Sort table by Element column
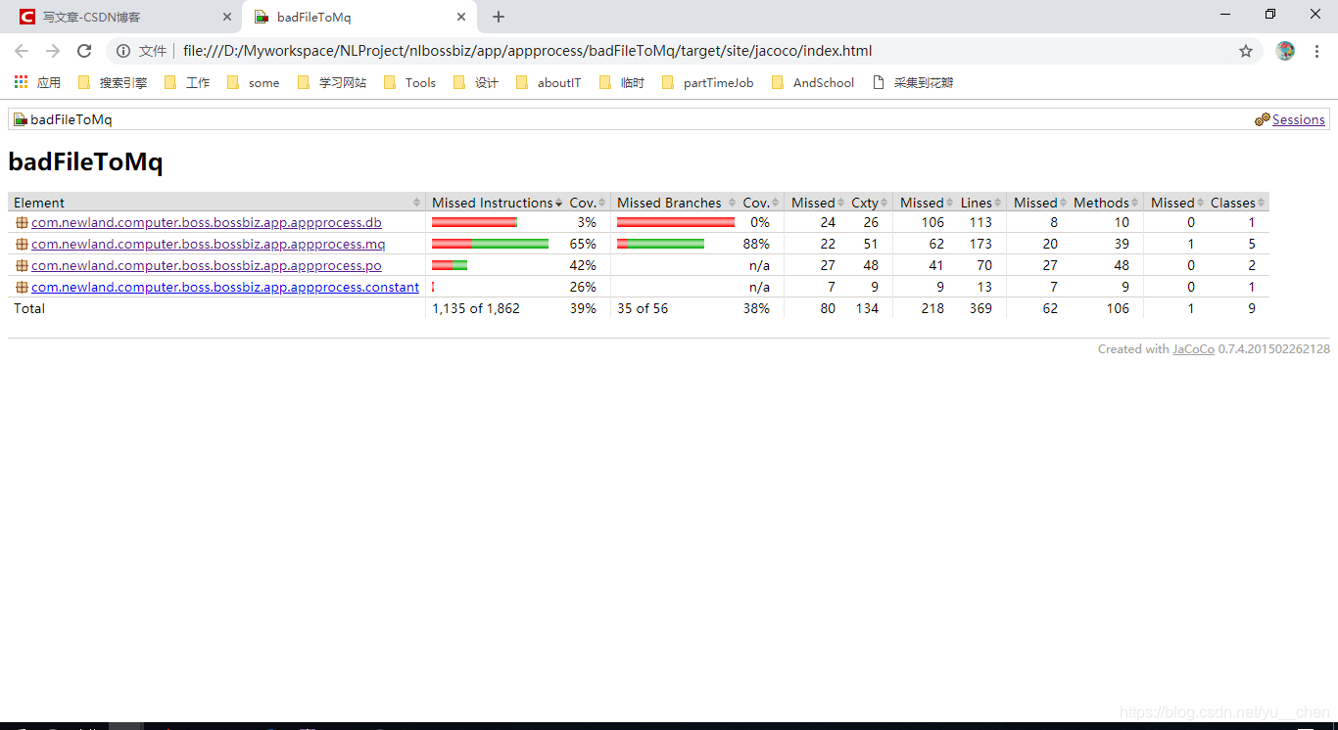 pyautogui.click(x=216, y=203)
